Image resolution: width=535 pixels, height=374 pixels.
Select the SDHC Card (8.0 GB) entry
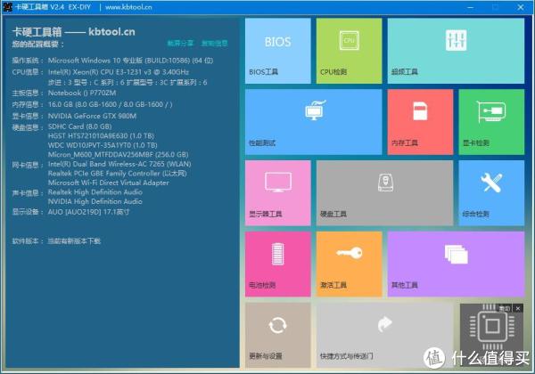pos(80,126)
